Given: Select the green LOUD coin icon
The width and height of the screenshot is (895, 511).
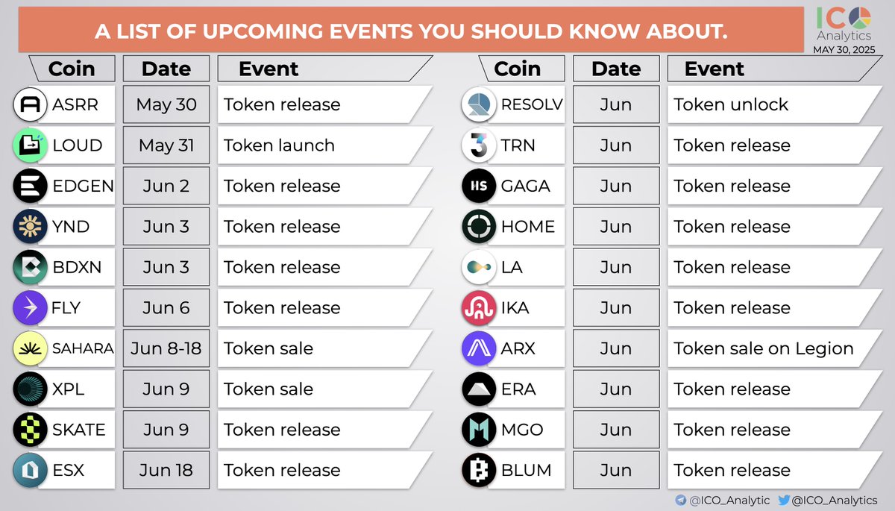Looking at the screenshot, I should pyautogui.click(x=31, y=145).
